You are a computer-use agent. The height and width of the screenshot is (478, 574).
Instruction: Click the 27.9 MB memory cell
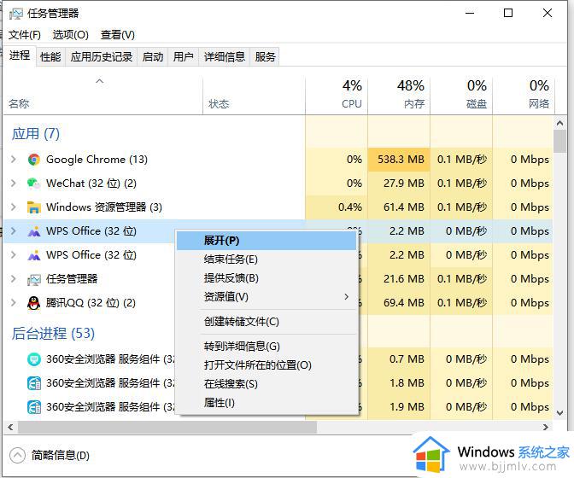[399, 184]
